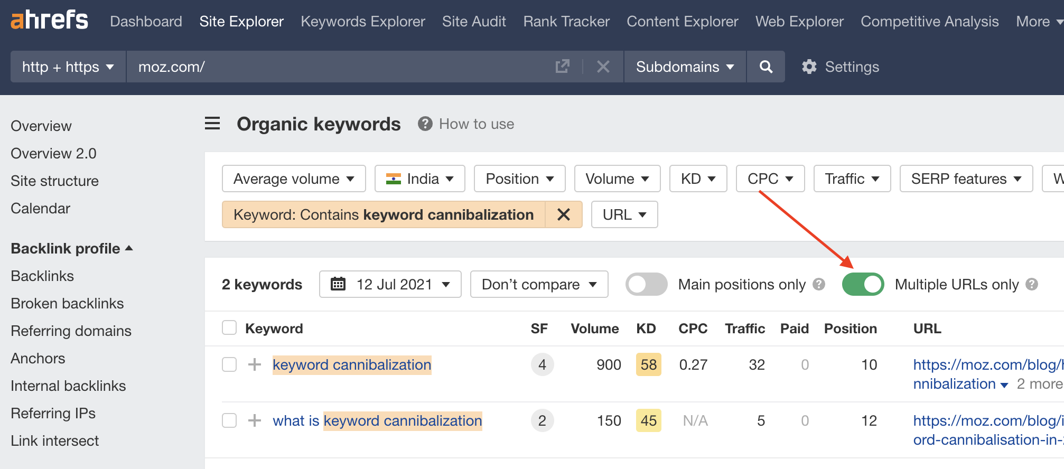This screenshot has width=1064, height=469.
Task: Go to Dashboard in top navigation
Action: [x=146, y=21]
